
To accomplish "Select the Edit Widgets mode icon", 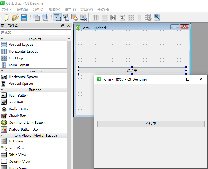I will tap(57, 18).
